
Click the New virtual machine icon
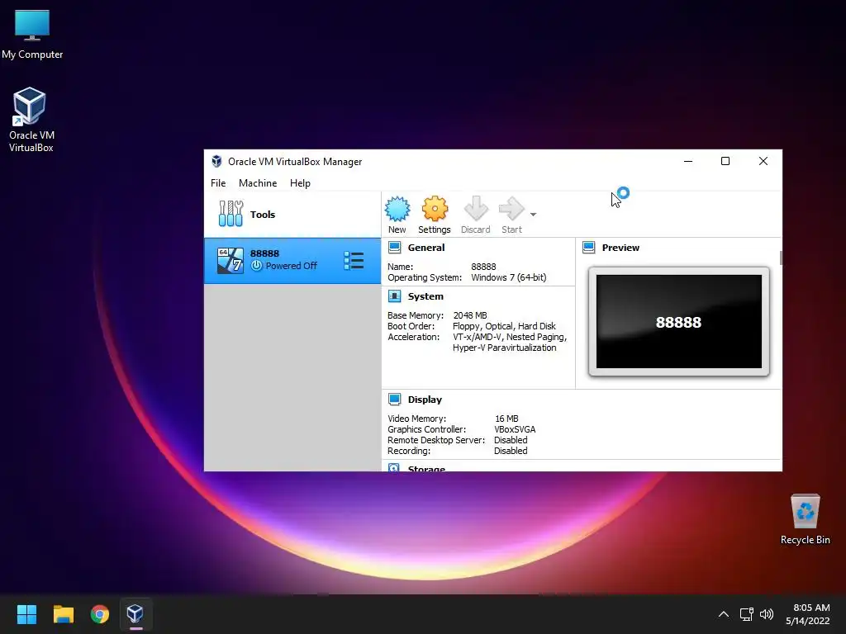point(397,215)
